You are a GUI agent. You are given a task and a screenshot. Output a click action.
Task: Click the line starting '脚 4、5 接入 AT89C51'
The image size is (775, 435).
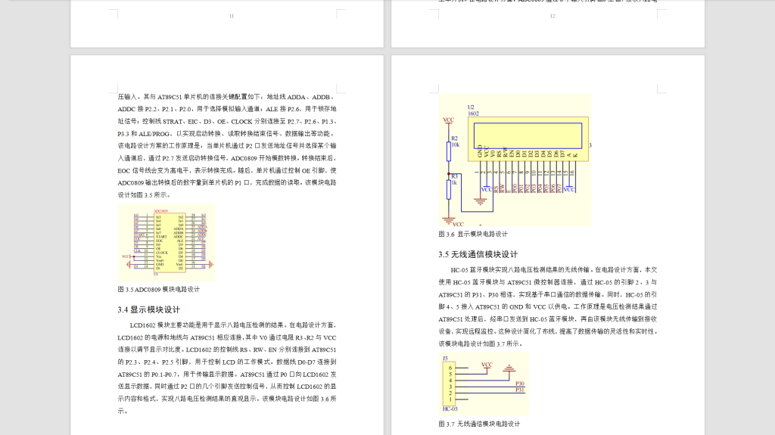coord(548,306)
